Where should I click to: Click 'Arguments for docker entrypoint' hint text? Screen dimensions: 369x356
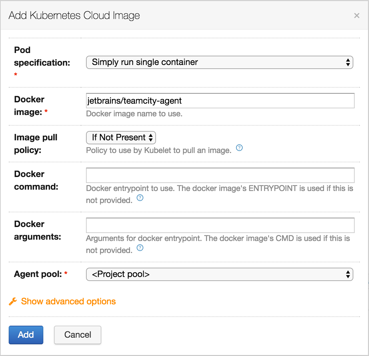pyautogui.click(x=218, y=244)
